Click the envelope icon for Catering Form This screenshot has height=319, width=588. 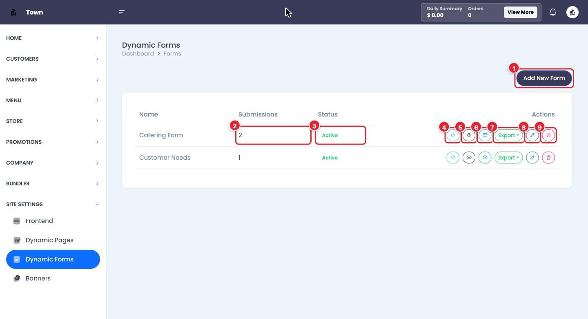(x=485, y=135)
